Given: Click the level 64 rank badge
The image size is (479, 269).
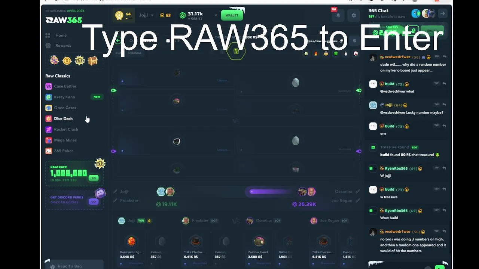Looking at the screenshot, I should (x=123, y=15).
